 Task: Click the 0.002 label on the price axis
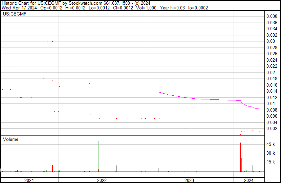(x=272, y=129)
